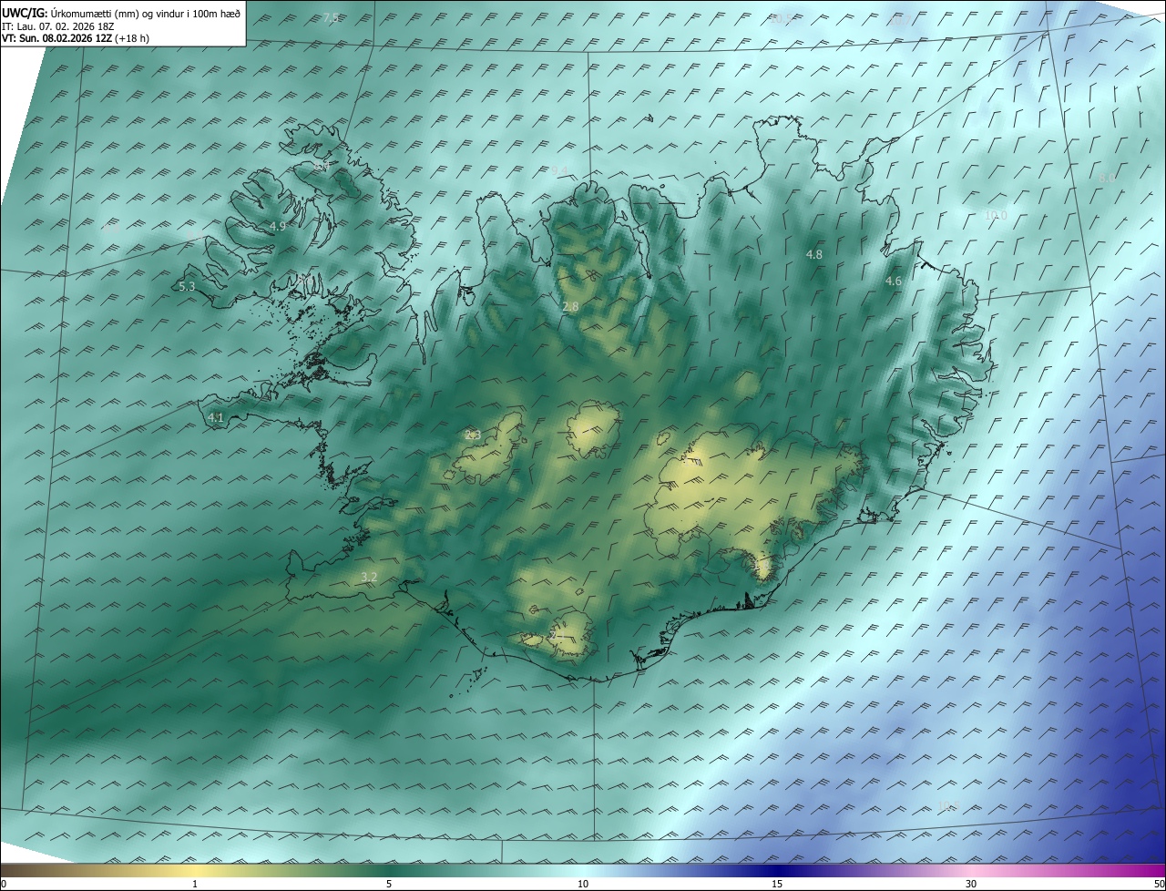1166x891 pixels.
Task: Click the "IT: Lau. 07. 02. 2026 18Z" line
Action: pos(57,26)
